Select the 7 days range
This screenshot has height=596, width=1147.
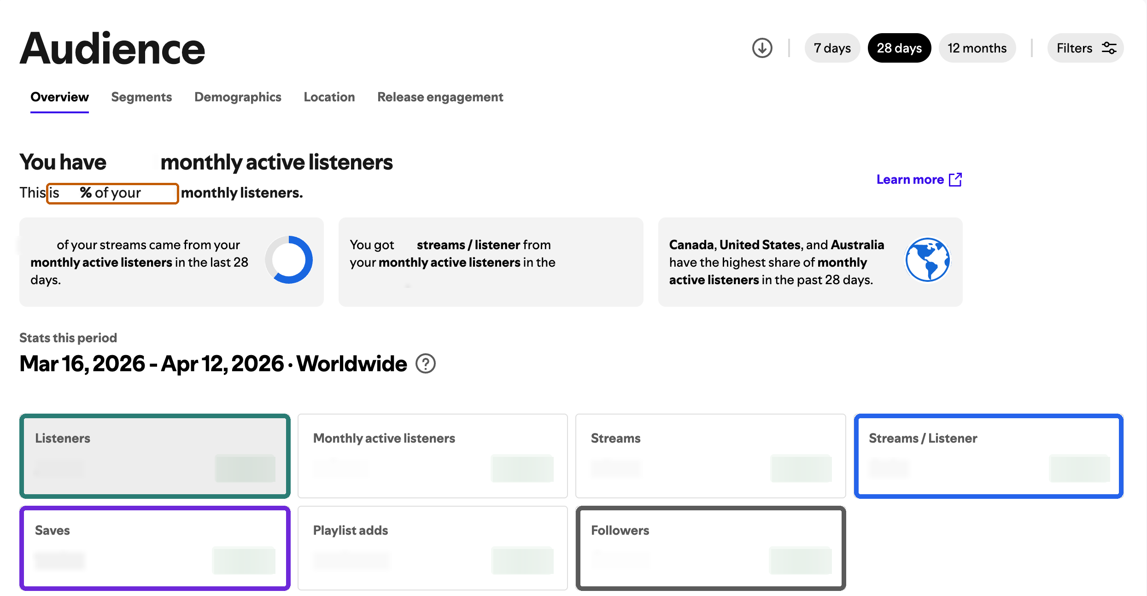832,48
